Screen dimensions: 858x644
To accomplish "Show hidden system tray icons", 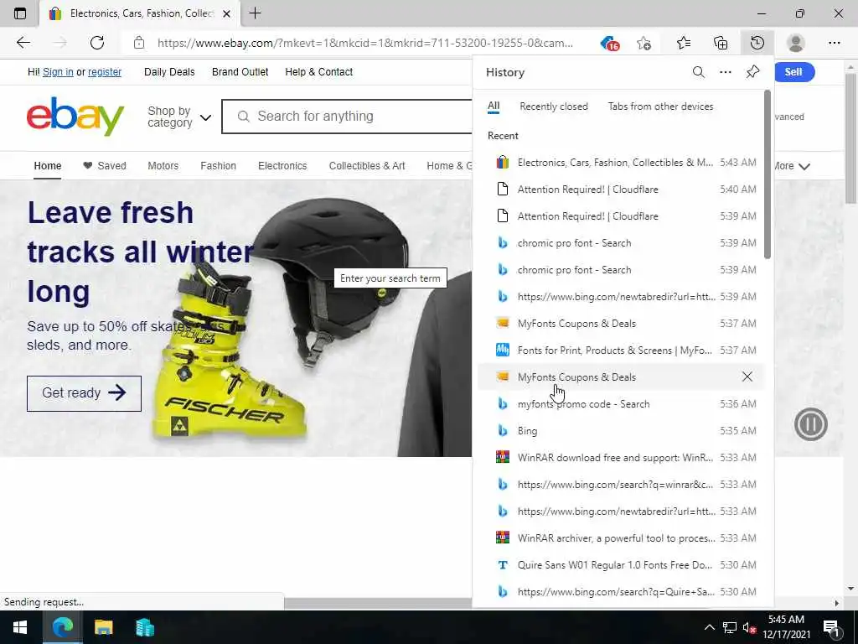I will click(709, 627).
